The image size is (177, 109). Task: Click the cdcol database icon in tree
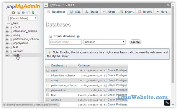pos(11,28)
